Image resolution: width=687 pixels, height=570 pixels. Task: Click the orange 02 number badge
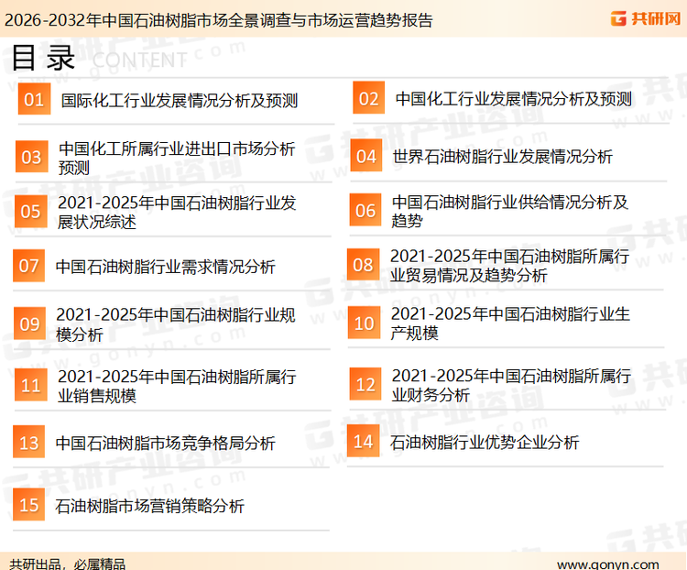pos(369,98)
